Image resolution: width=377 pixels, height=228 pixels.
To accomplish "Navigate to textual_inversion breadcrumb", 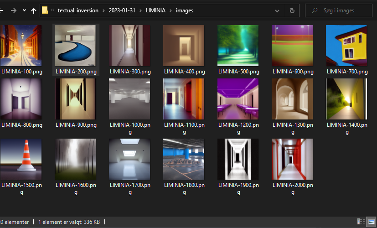I will pyautogui.click(x=78, y=10).
